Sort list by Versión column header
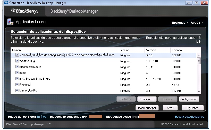This screenshot has height=130, width=211. tap(158, 50)
